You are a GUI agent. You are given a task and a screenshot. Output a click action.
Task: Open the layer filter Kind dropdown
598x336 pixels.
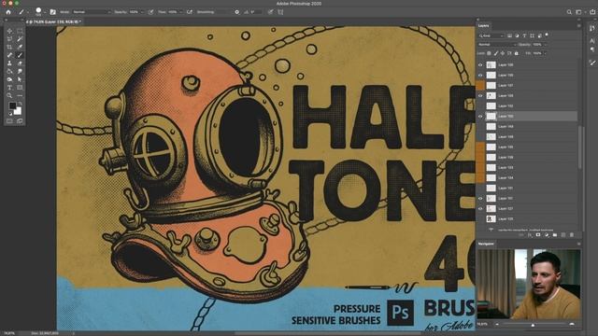coord(491,35)
